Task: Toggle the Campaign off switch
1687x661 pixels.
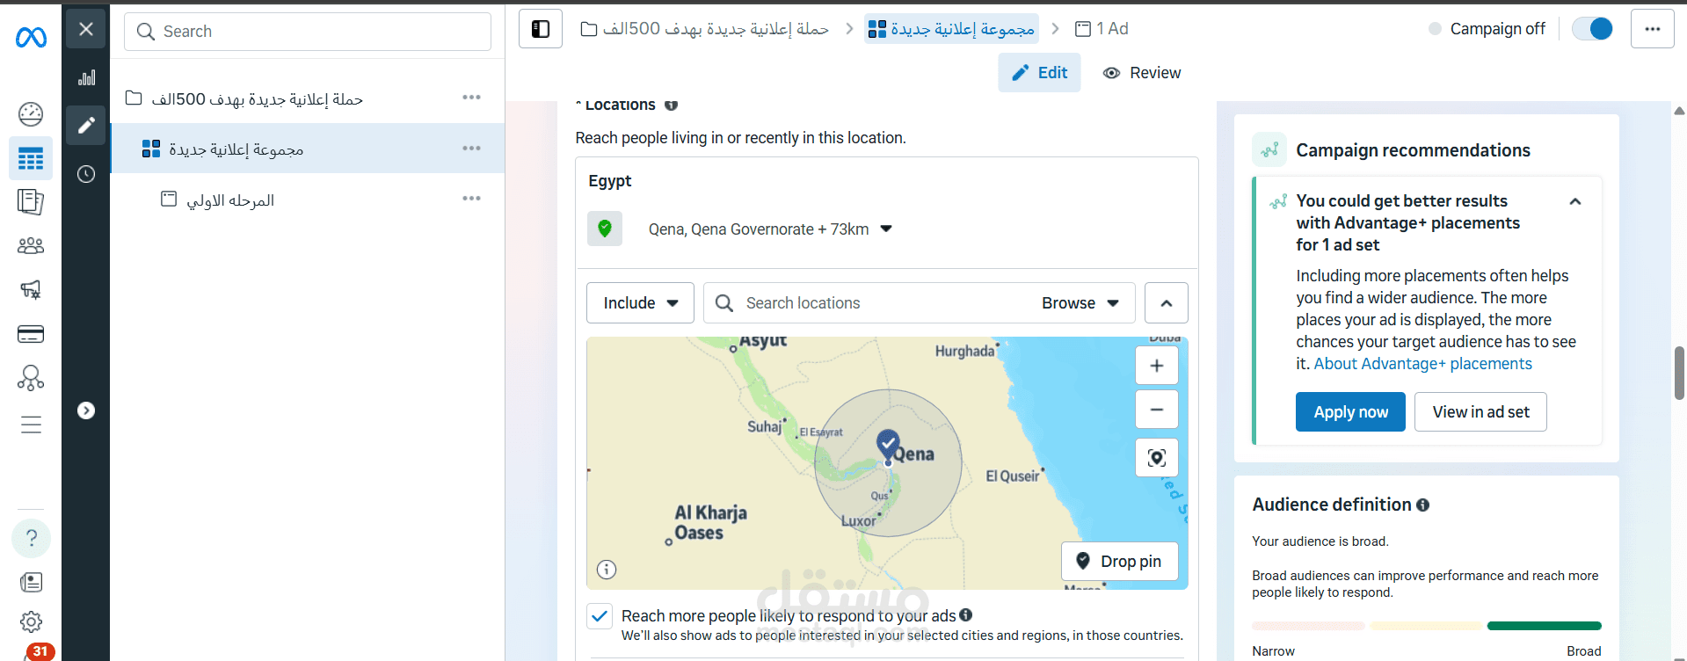Action: (1592, 29)
